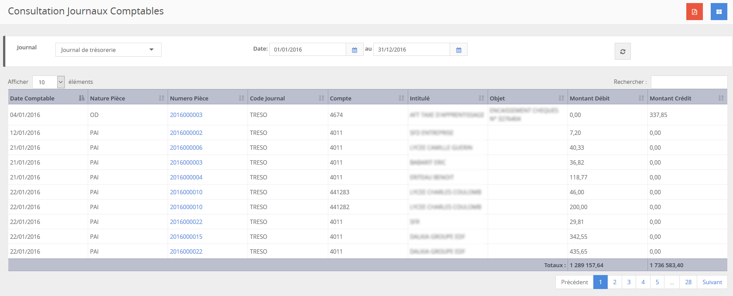Open the end date calendar picker
The image size is (733, 296).
(458, 50)
